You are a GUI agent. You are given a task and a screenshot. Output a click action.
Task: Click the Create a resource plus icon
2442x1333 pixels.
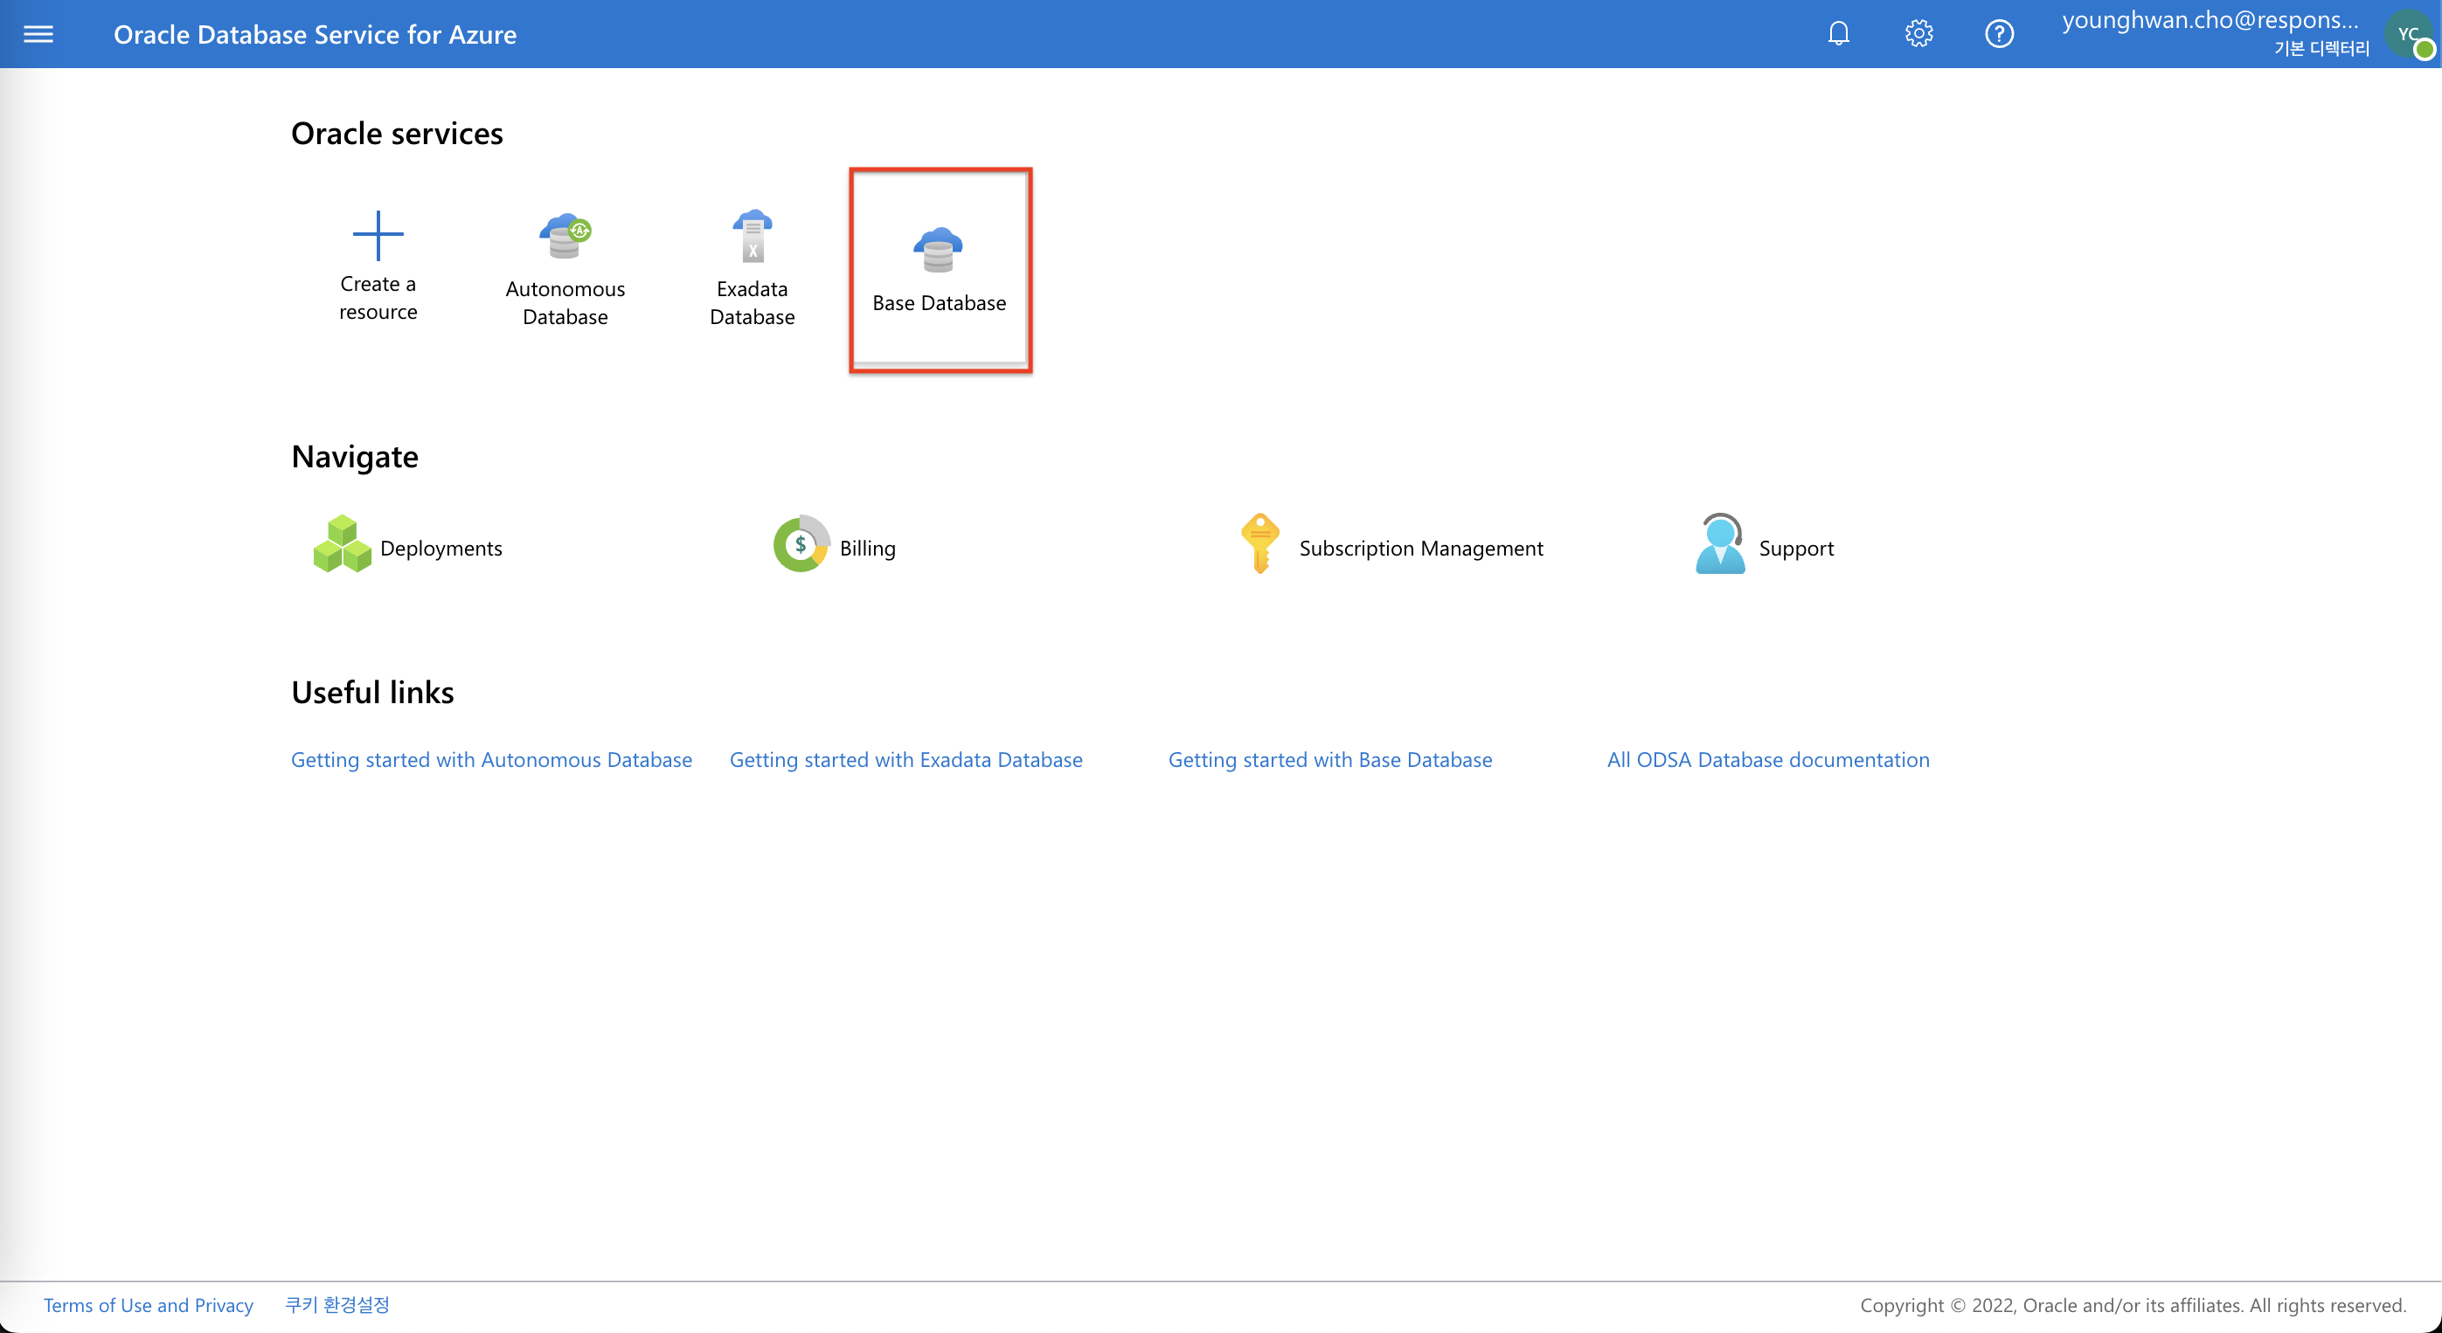[x=378, y=235]
